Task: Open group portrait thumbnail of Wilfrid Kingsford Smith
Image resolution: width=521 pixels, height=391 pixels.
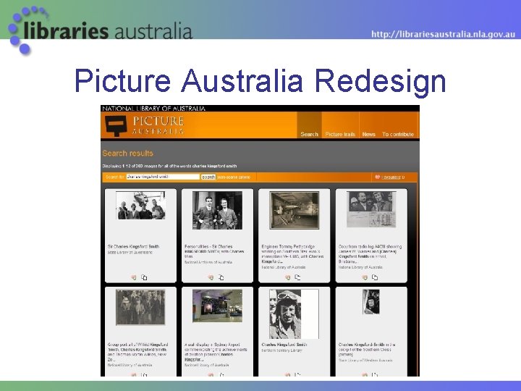Action: [x=140, y=307]
